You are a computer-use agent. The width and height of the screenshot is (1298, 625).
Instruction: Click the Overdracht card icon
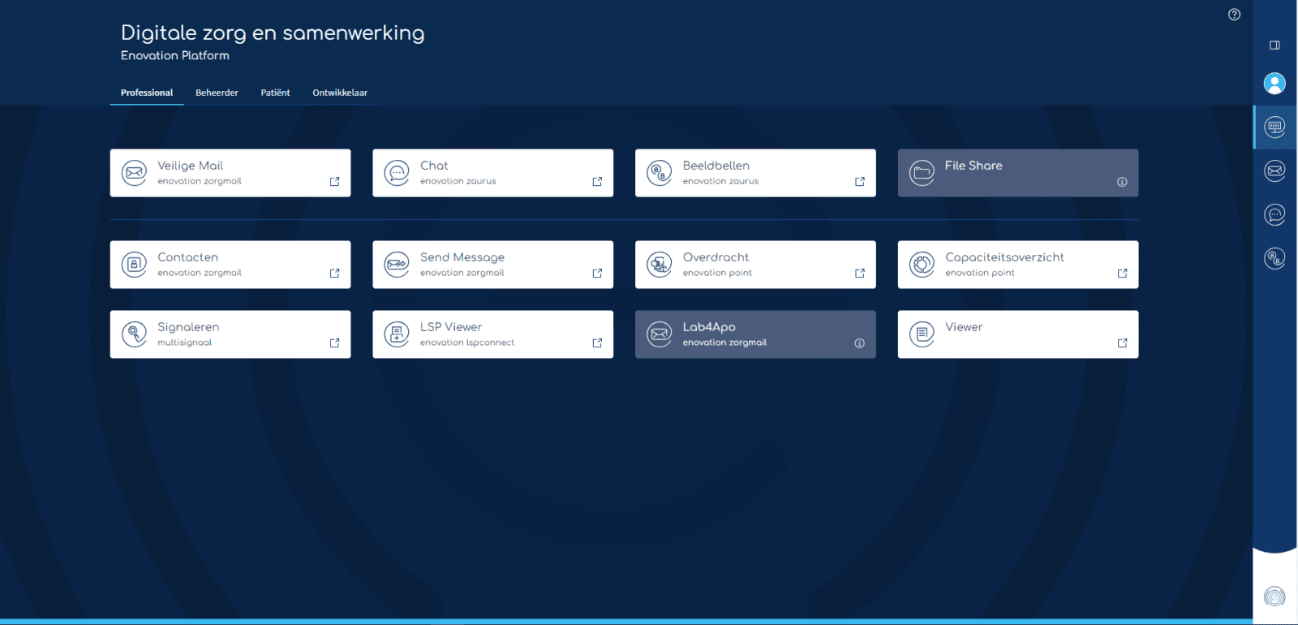tap(660, 265)
